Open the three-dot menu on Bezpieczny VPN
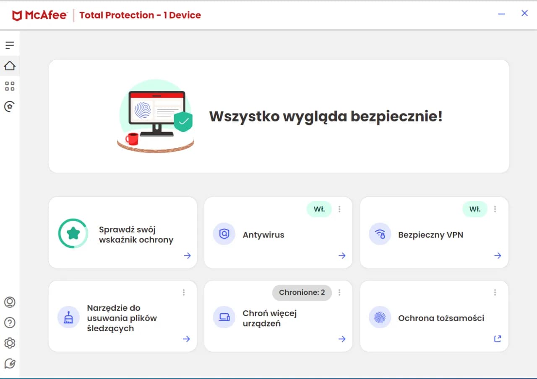537x379 pixels. 495,209
